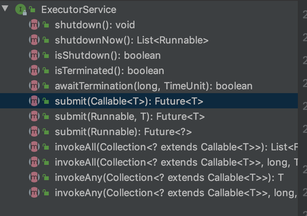Click the method icon beside isTerminated()

(x=34, y=71)
